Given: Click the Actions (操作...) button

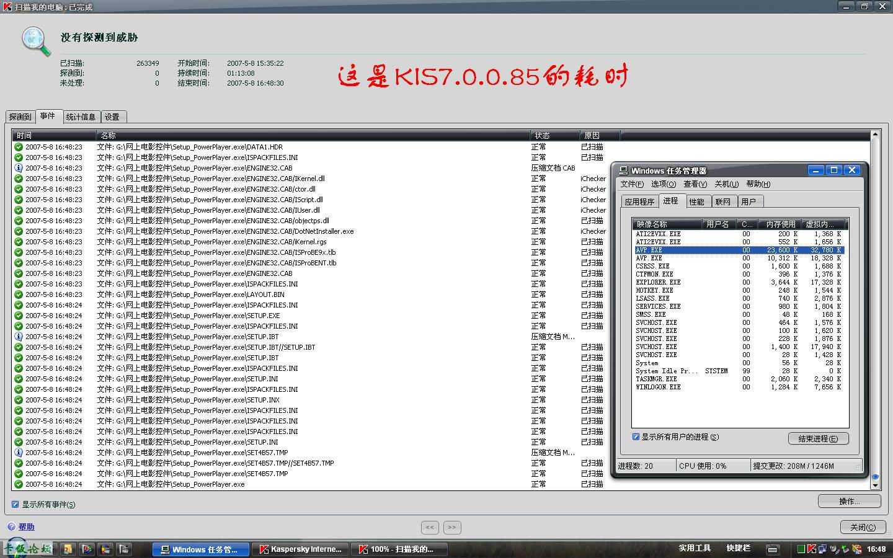Looking at the screenshot, I should click(x=850, y=501).
